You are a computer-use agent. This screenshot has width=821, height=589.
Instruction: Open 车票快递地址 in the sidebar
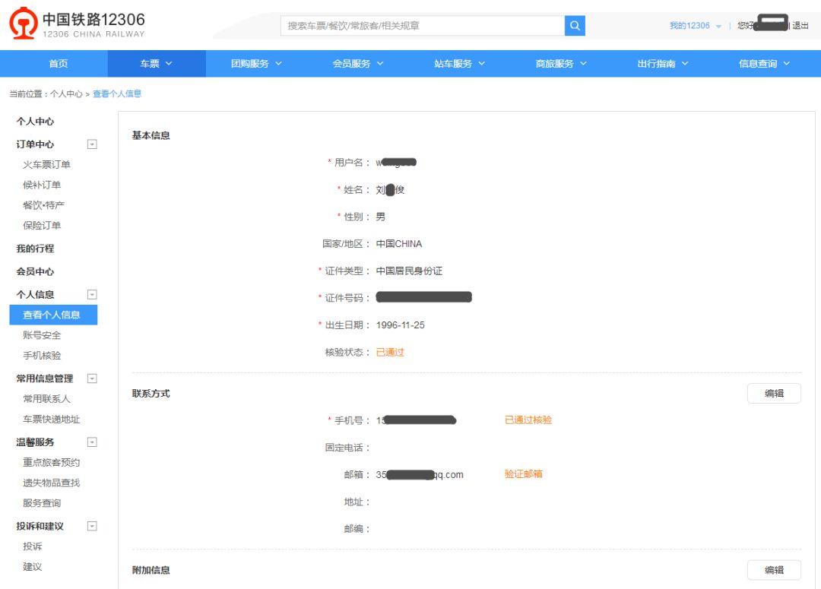click(52, 420)
